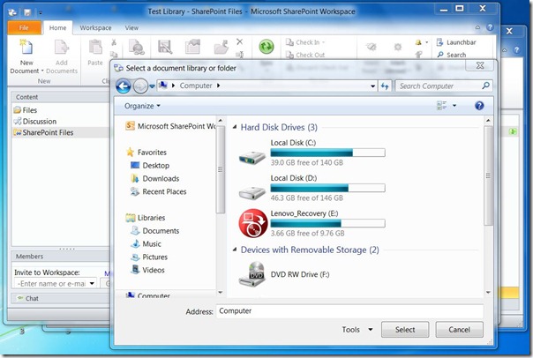Select the Lenovo_Recovery (E:) drive icon
Viewport: 533px width, 358px height.
[253, 223]
